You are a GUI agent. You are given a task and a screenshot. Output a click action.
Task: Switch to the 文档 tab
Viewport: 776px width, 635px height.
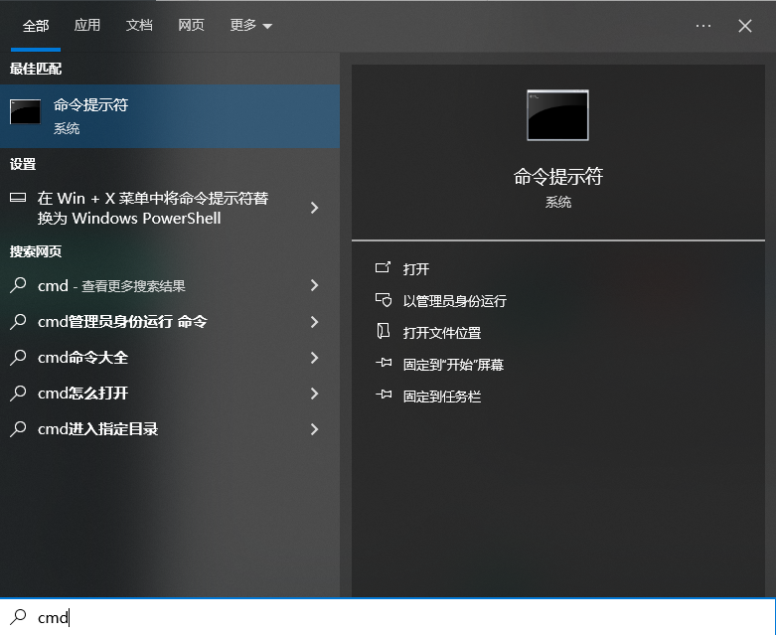point(139,26)
